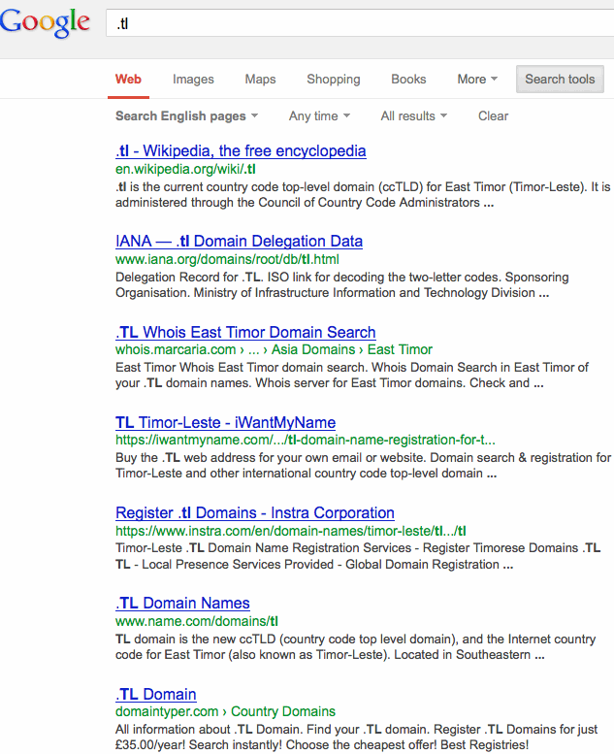Screen dimensions: 614x754
Task: Open .tl Wikipedia result title
Action: pyautogui.click(x=241, y=151)
